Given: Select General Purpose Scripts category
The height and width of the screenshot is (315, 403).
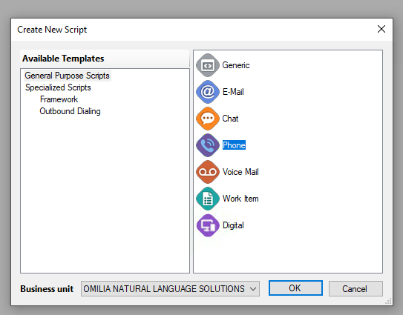Looking at the screenshot, I should click(67, 76).
